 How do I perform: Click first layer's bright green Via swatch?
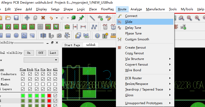(x=37, y=96)
